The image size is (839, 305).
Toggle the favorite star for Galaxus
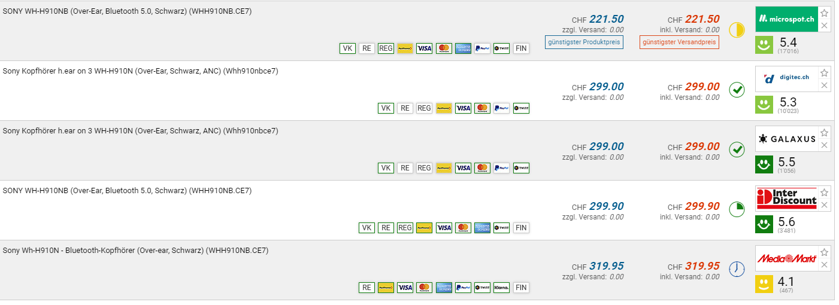pos(825,133)
